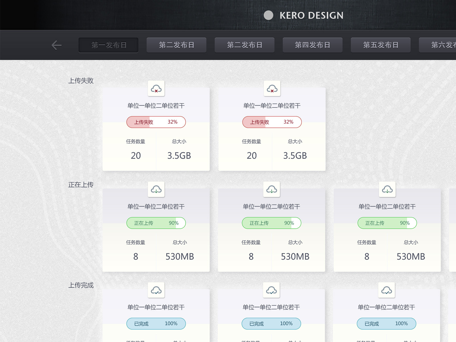This screenshot has height=342, width=456.
Task: Switch to the 第四发布日 tab
Action: [x=313, y=45]
